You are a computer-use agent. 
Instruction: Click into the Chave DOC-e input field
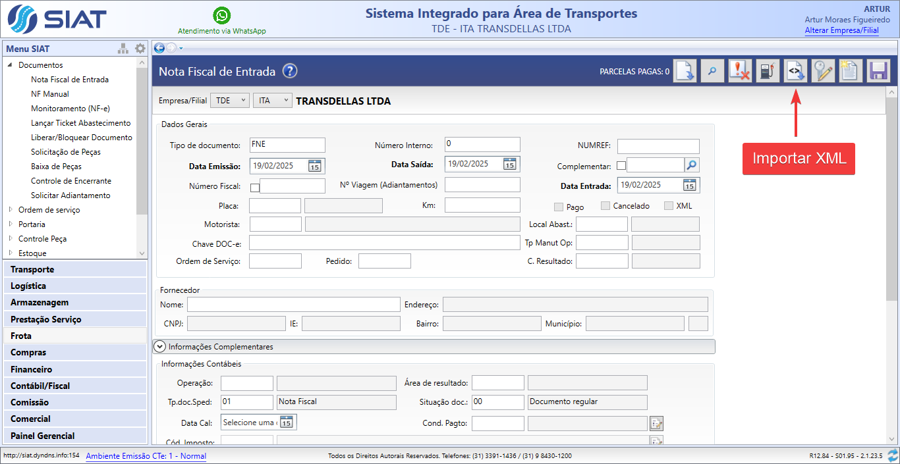pyautogui.click(x=384, y=243)
